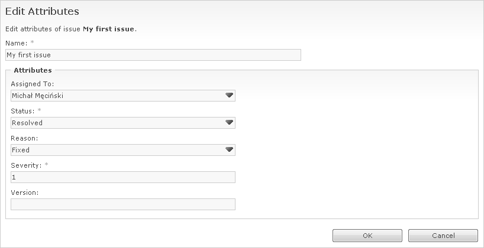Viewport: 484px width, 248px height.
Task: Click the "Severity:" field label
Action: pos(25,165)
